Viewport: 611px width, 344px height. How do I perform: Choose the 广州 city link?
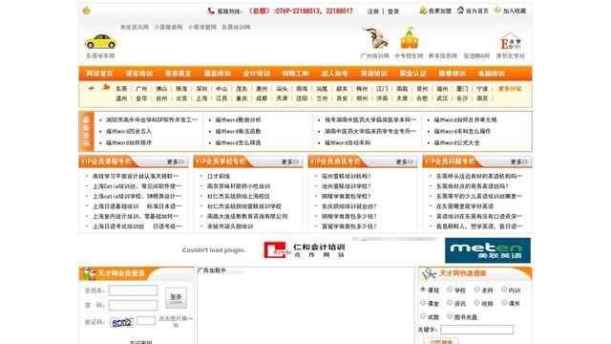(x=141, y=89)
